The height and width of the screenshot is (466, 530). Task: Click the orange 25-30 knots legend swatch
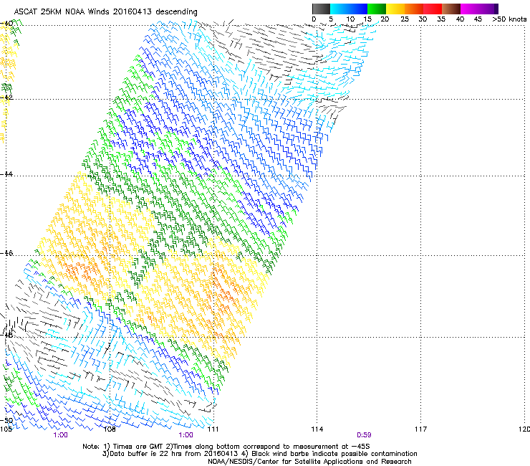tap(414, 9)
